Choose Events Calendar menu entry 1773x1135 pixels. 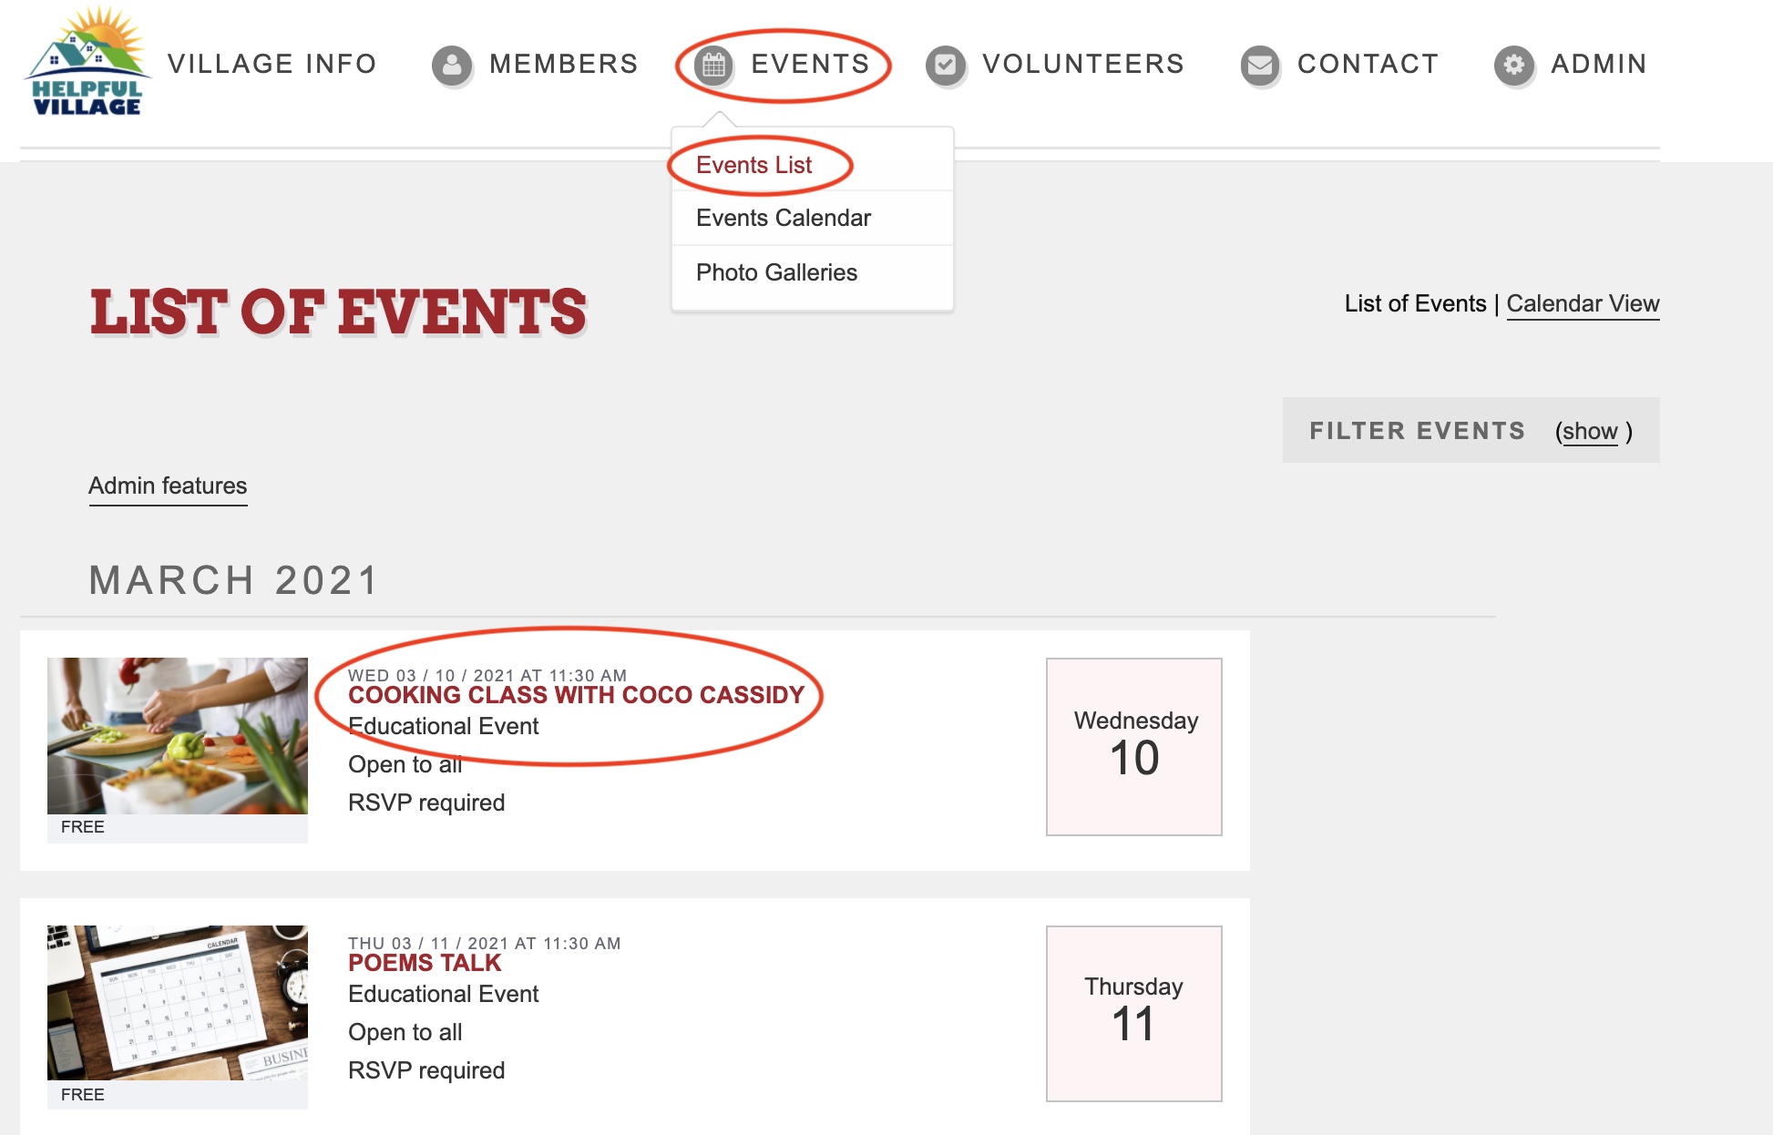(784, 218)
